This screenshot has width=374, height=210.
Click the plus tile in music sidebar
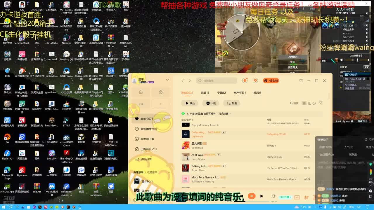tap(160, 104)
